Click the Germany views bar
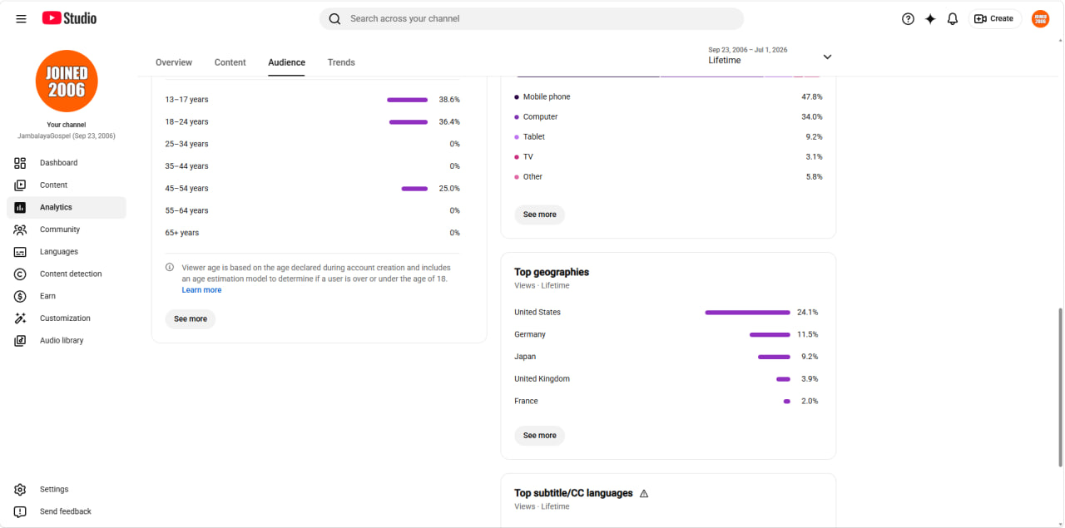This screenshot has height=528, width=1065. click(770, 335)
